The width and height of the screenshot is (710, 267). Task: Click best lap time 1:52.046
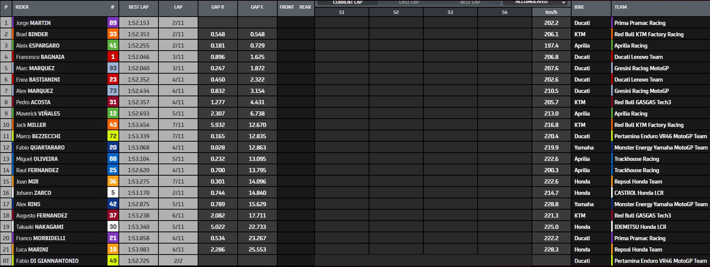coord(138,57)
